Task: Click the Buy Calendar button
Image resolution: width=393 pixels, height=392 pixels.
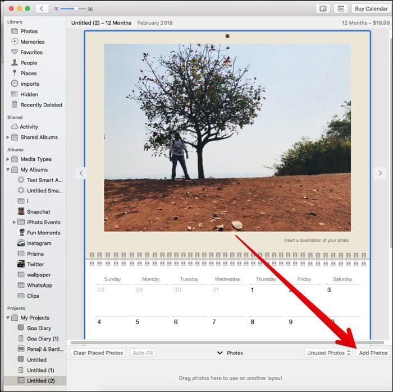Action: (x=371, y=8)
